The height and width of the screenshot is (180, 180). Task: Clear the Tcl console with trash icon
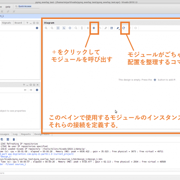coord(14,139)
